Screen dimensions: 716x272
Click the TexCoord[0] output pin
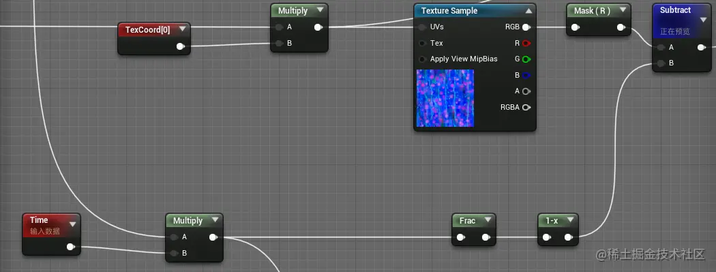click(181, 46)
